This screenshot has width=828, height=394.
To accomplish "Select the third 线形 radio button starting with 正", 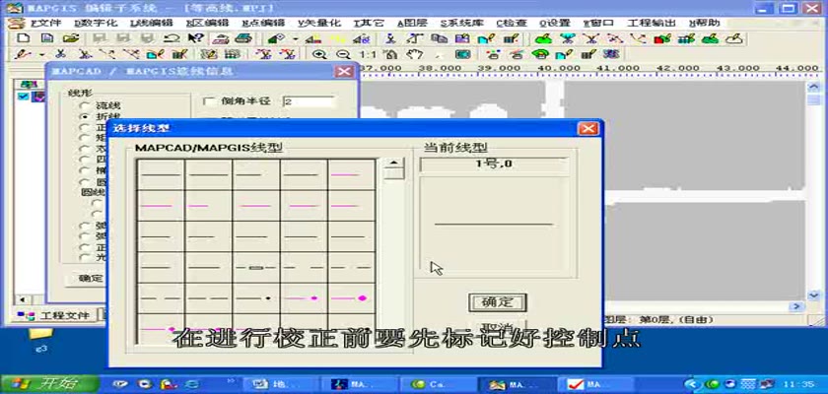I will tap(84, 128).
